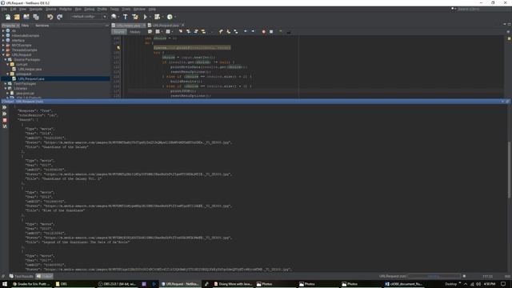The height and width of the screenshot is (288, 512).
Task: Toggle INS insert mode in status bar
Action: tap(507, 276)
